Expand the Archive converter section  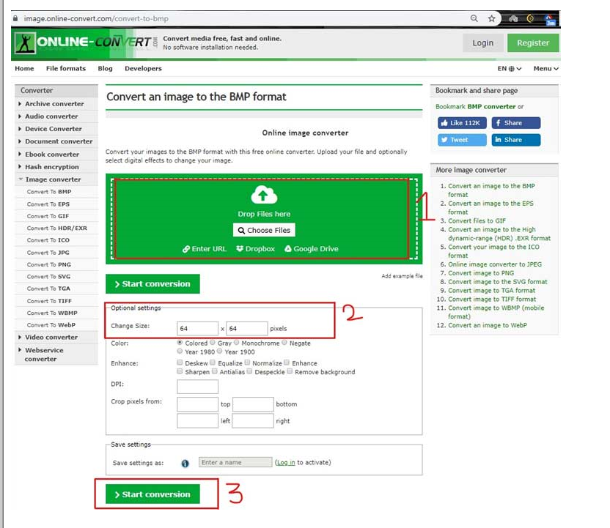(56, 104)
